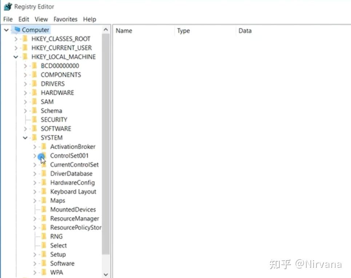Click the scrollbar down arrow
Viewport: 351px width, 278px height.
(105, 274)
